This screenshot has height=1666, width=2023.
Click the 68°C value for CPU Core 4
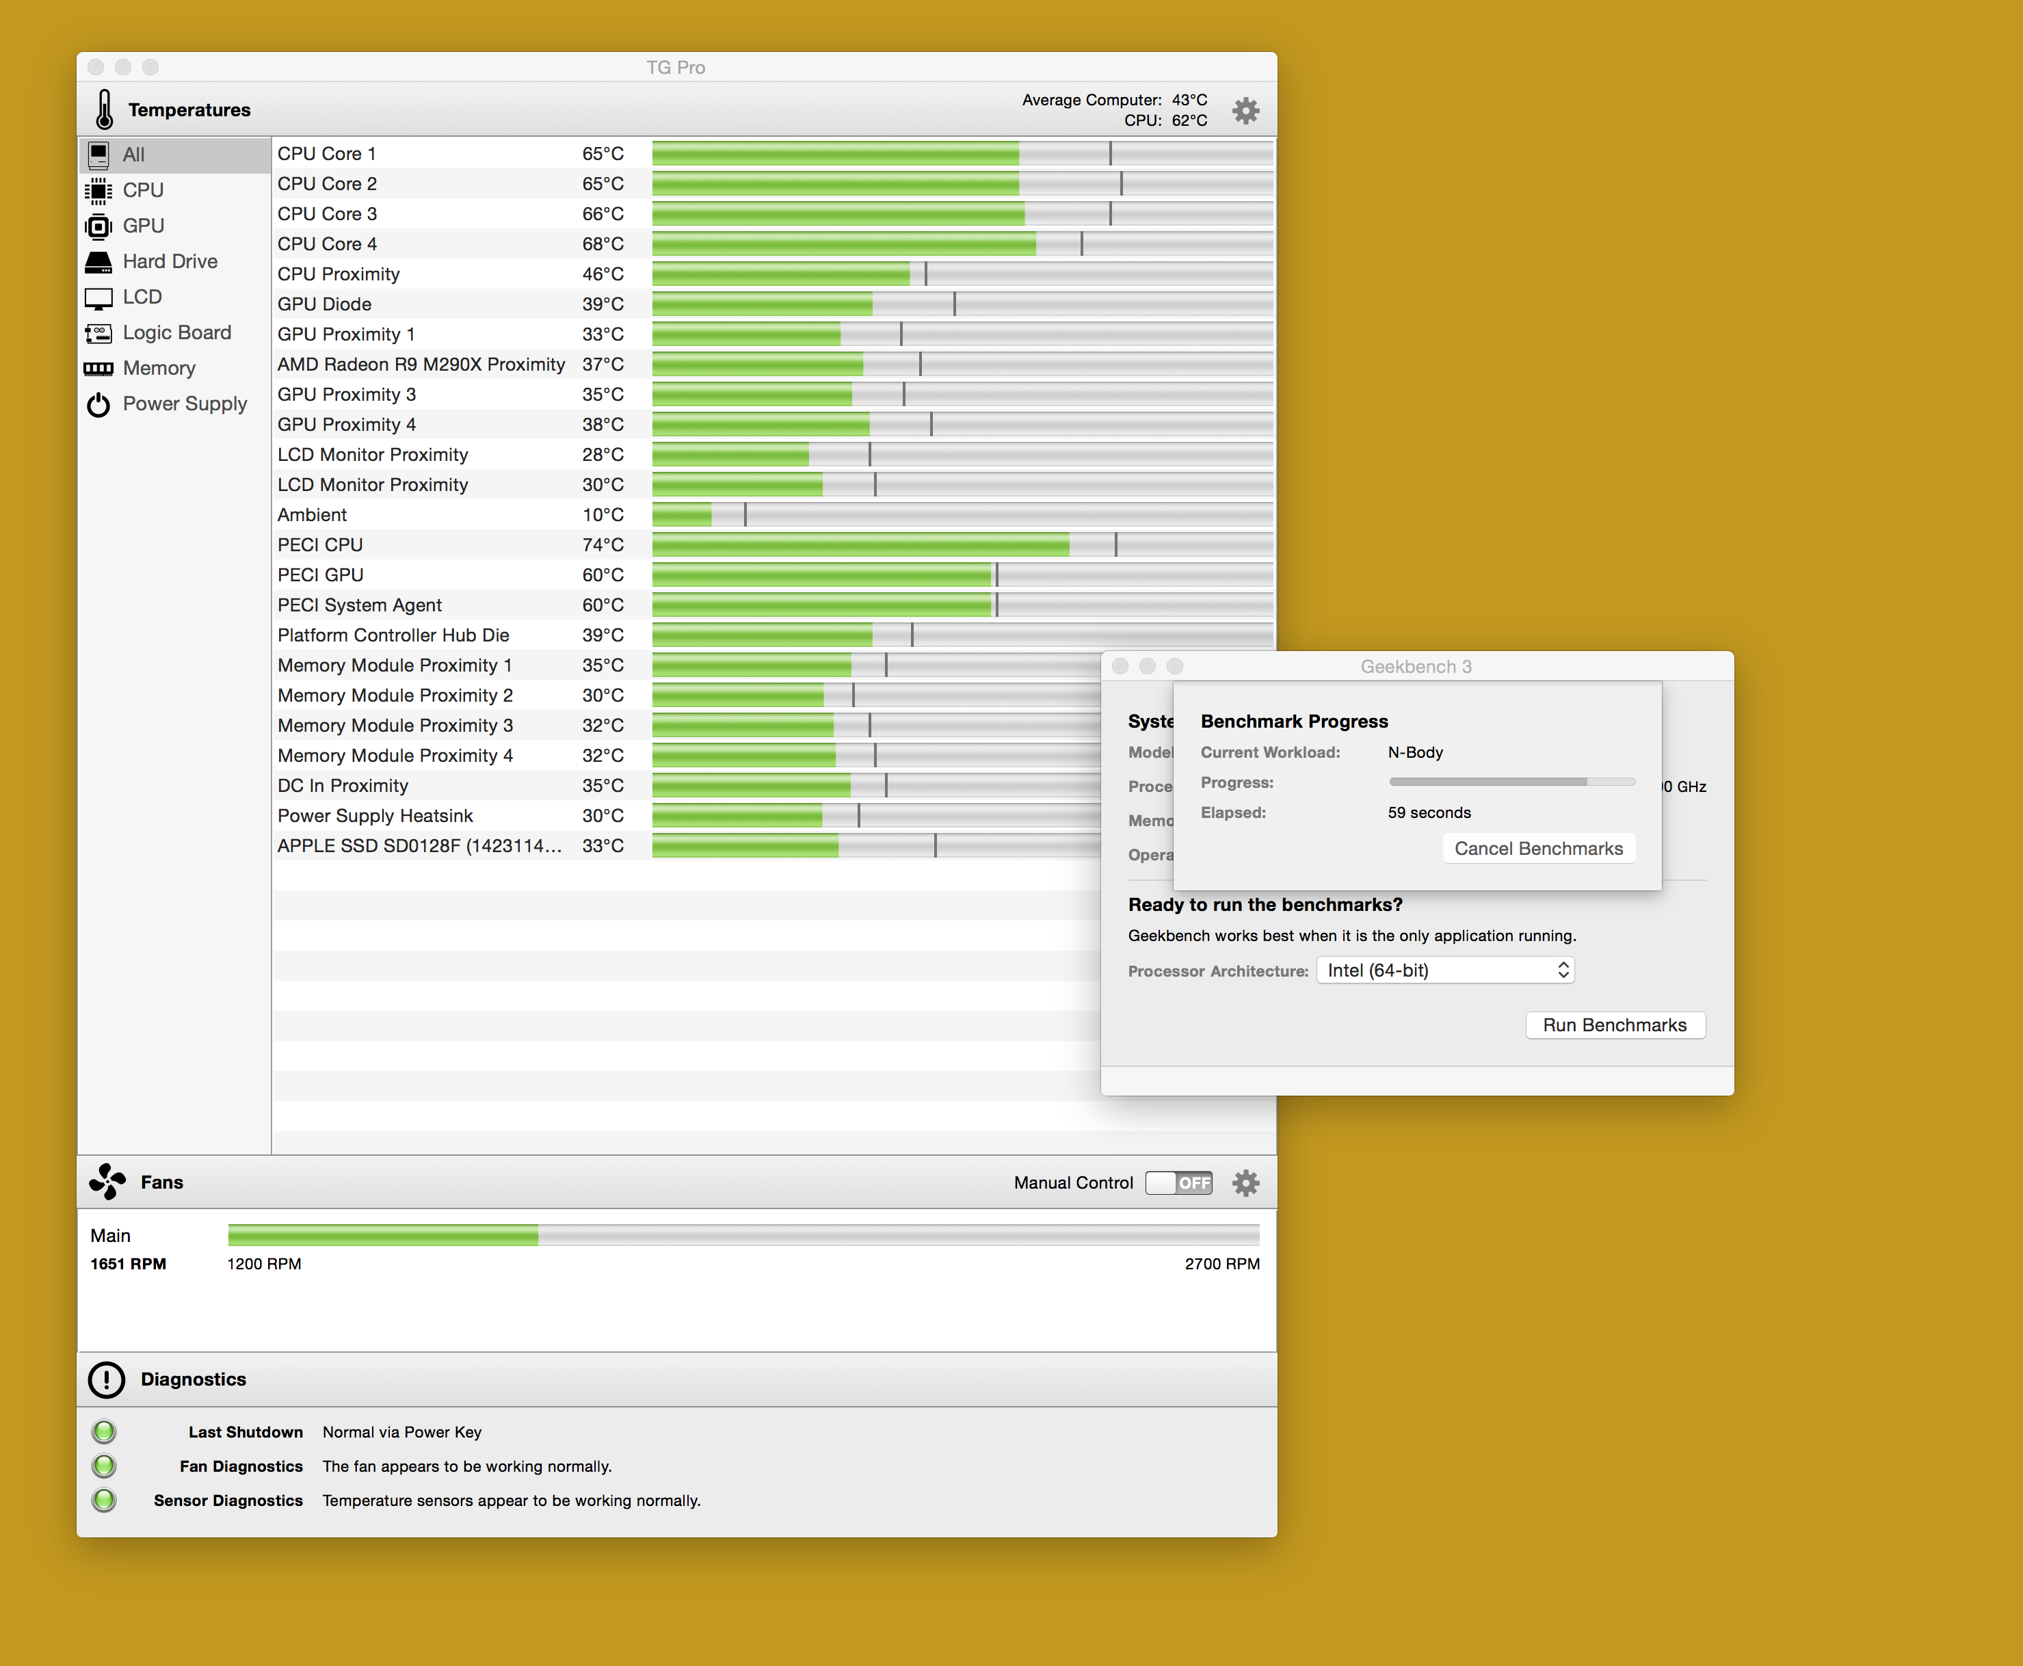603,243
